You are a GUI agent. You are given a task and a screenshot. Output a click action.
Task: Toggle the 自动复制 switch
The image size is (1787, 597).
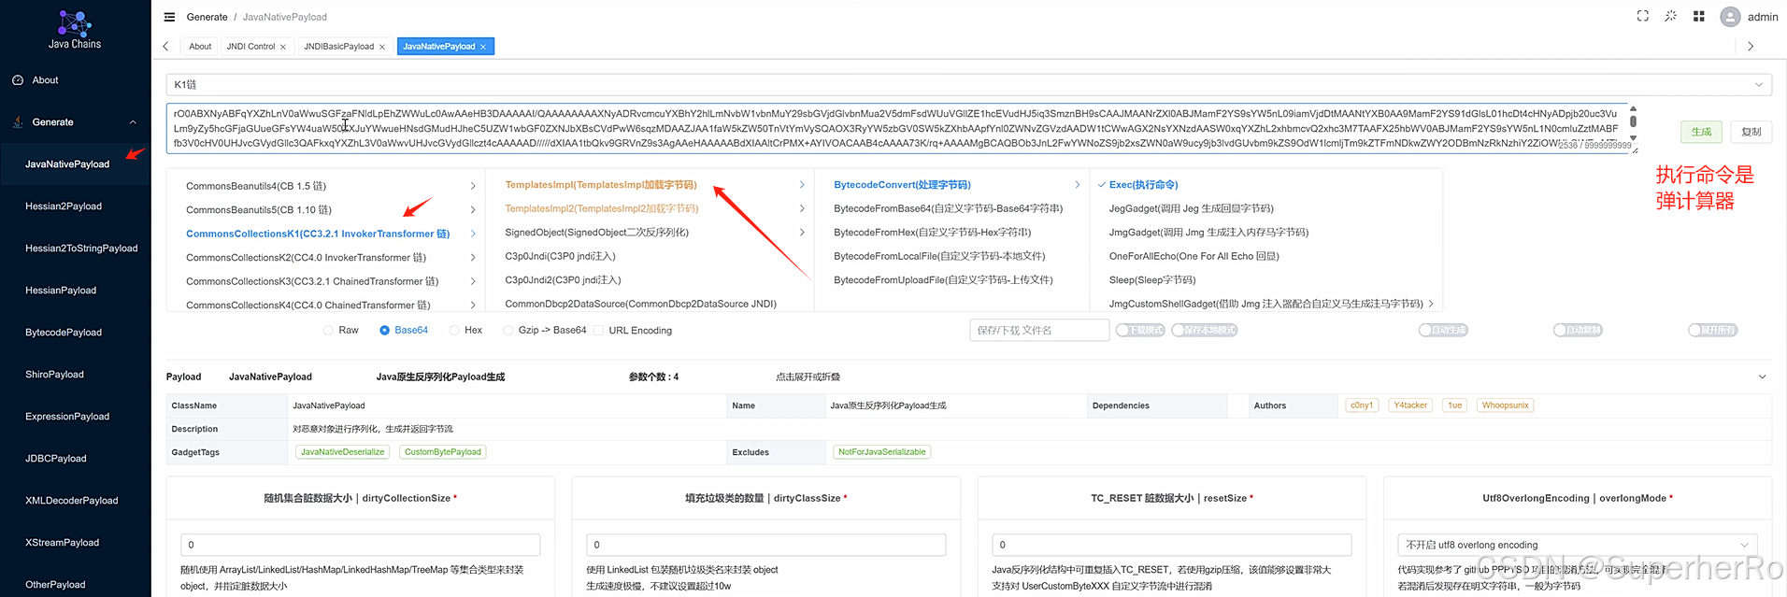1579,331
